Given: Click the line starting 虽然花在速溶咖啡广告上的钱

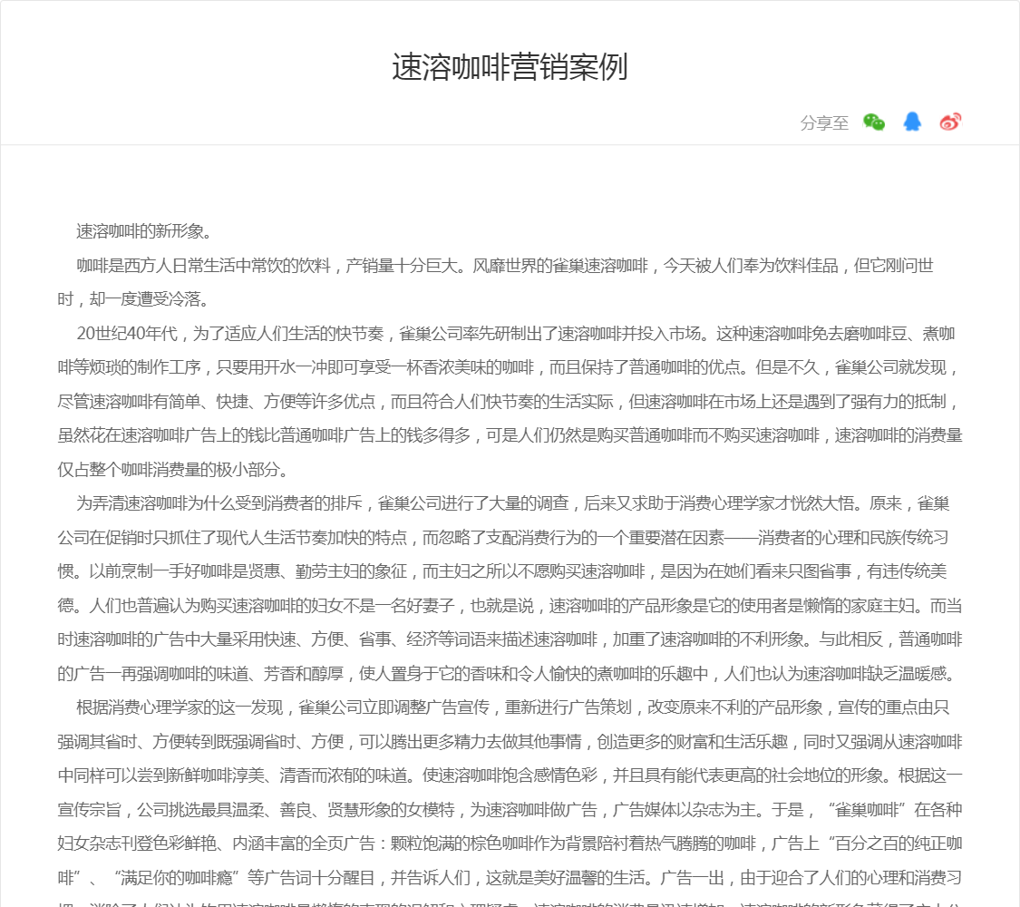Looking at the screenshot, I should click(x=510, y=435).
